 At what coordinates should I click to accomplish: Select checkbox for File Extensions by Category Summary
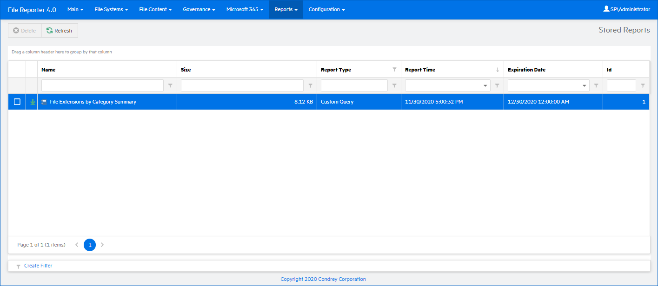[x=17, y=102]
